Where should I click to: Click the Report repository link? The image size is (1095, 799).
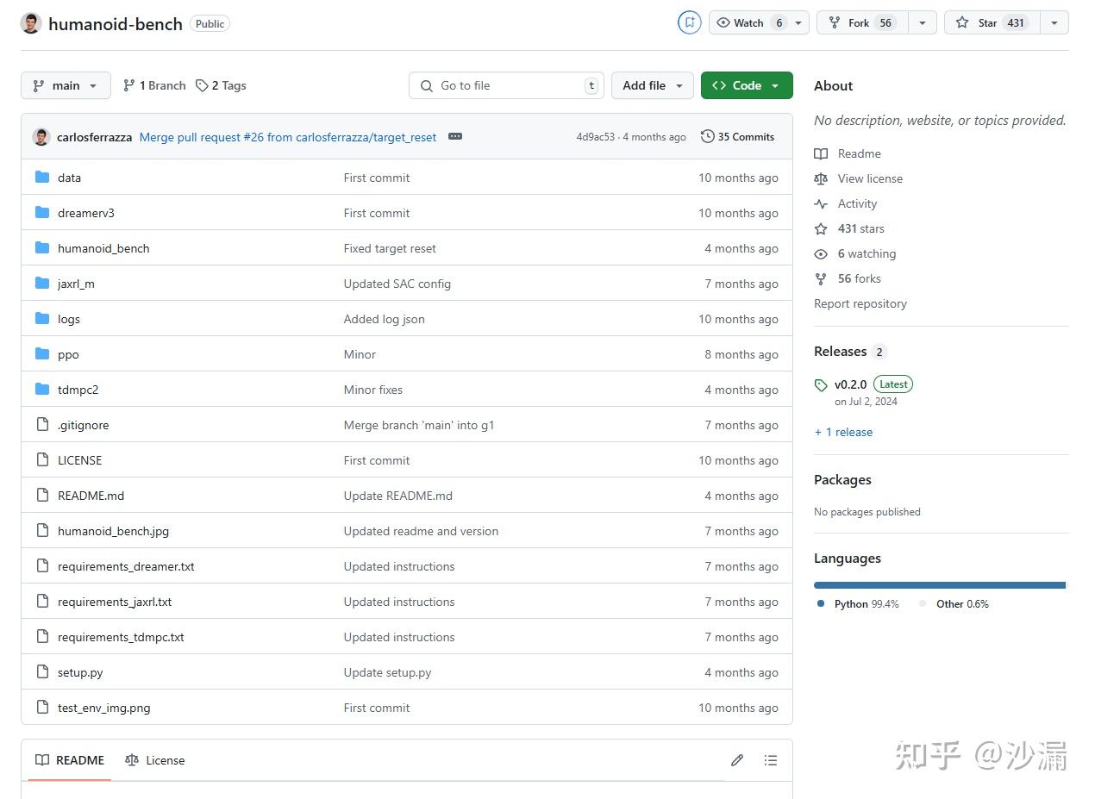click(x=860, y=303)
